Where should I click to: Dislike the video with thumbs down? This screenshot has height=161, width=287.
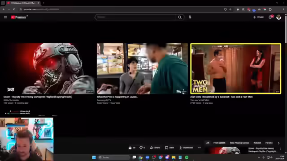click(142, 148)
